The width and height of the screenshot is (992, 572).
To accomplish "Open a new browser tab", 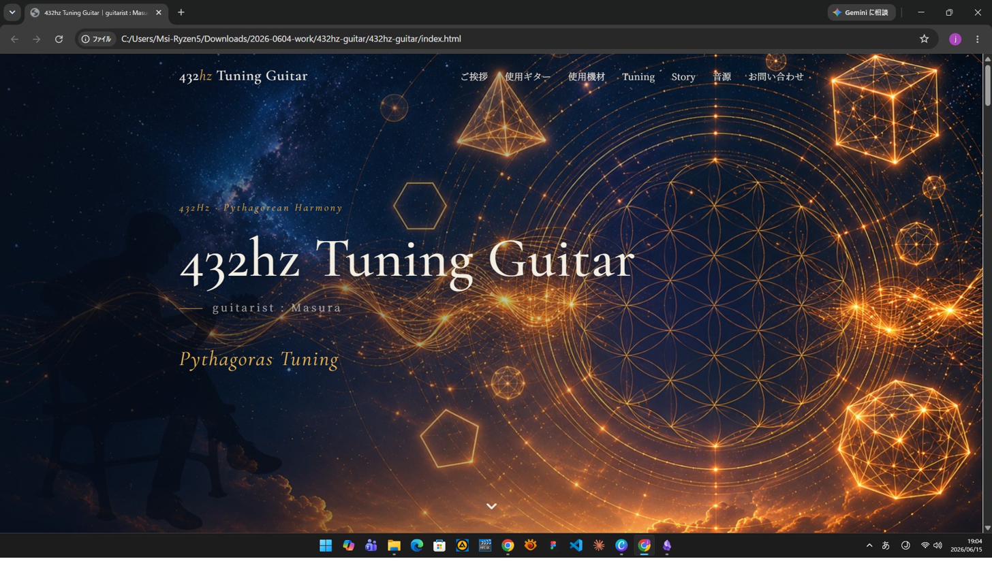I will point(181,12).
